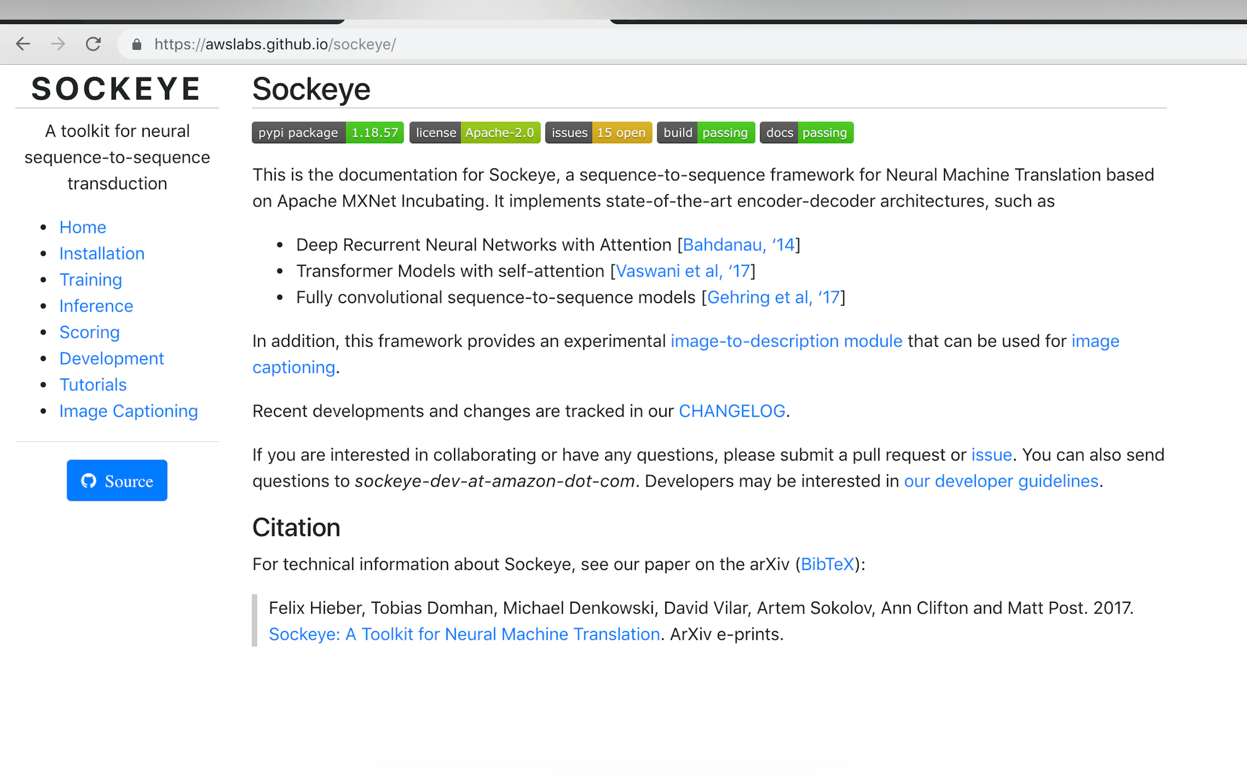Open the Installation sidebar link
Screen dimensions: 1247x779
click(102, 254)
